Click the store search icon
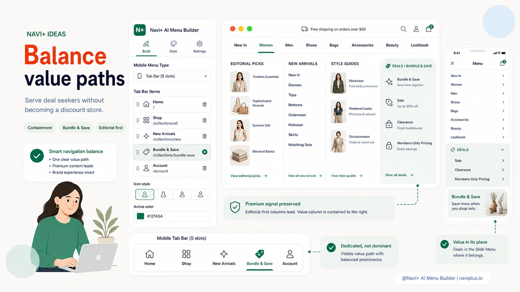This screenshot has height=292, width=520. [x=403, y=29]
